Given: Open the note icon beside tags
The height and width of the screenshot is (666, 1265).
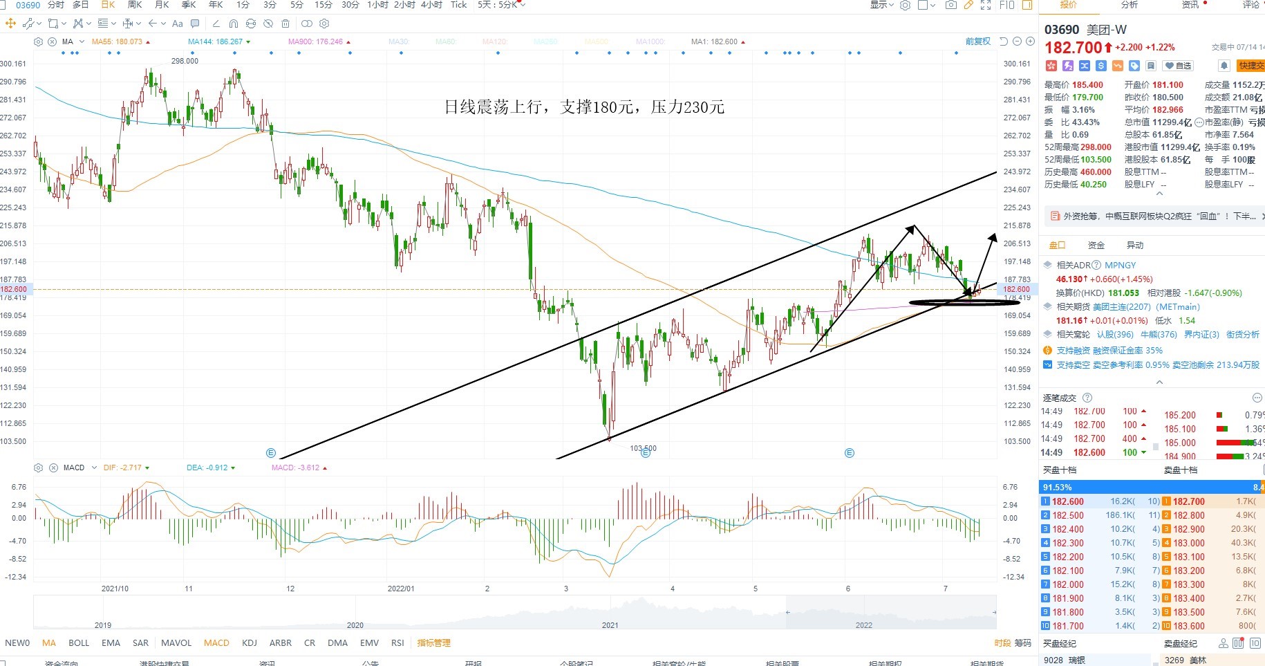Looking at the screenshot, I should 1151,66.
